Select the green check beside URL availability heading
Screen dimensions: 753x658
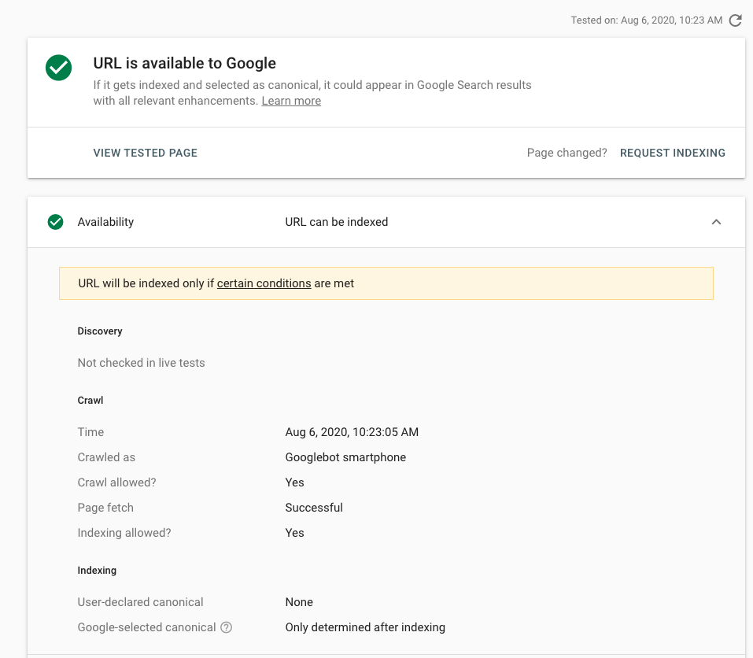coord(57,68)
